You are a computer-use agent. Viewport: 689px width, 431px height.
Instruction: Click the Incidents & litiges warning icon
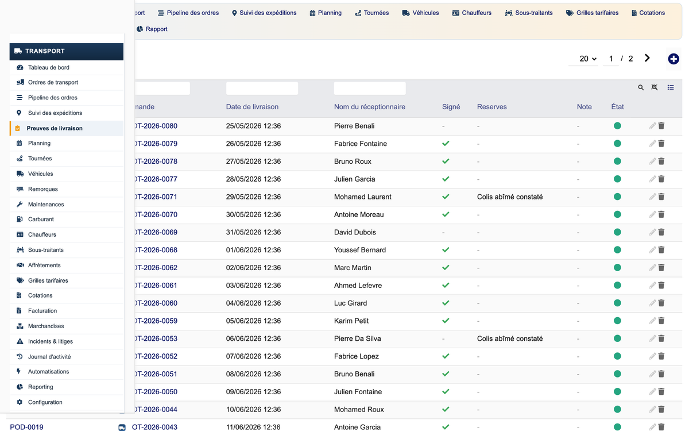20,341
